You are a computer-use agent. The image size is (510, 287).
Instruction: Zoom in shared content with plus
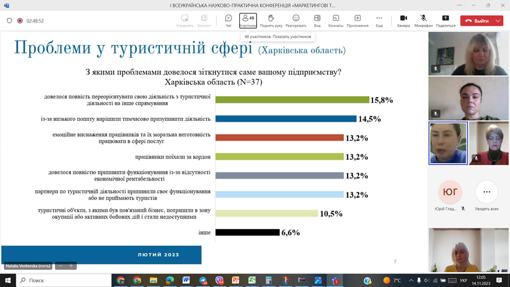(x=71, y=266)
